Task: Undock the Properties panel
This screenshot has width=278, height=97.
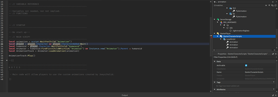Action: point(273,54)
